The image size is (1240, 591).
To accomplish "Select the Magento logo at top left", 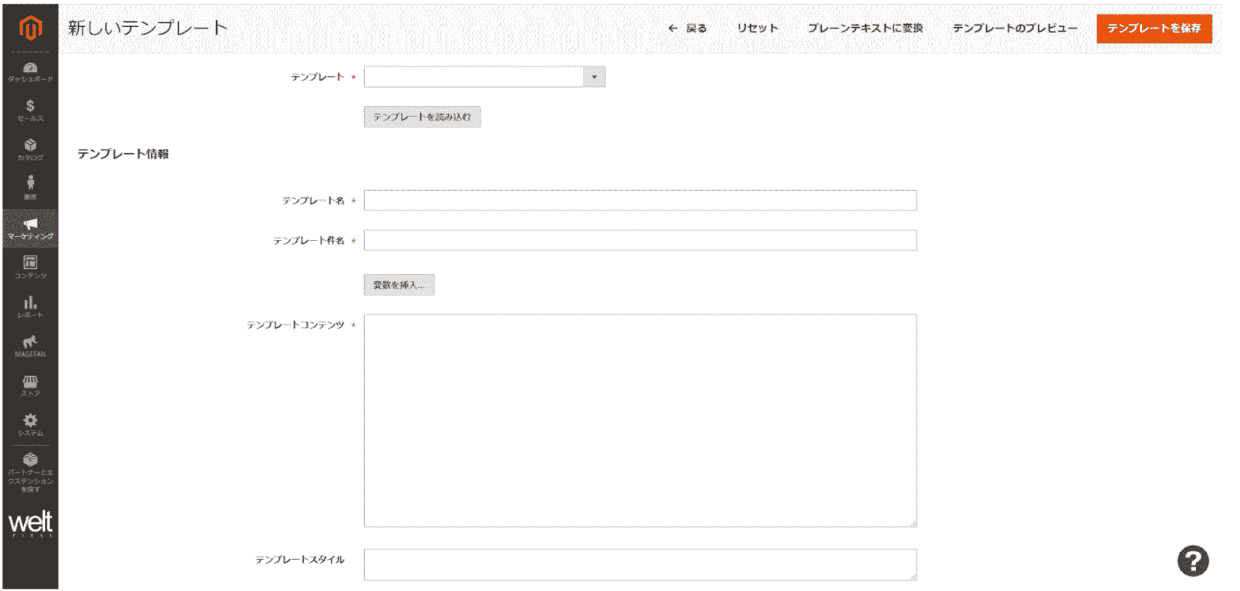I will coord(30,27).
